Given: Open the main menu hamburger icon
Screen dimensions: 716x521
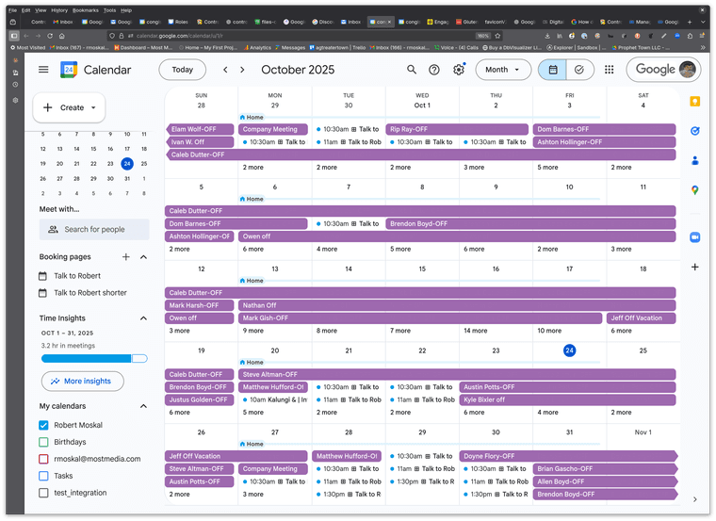Looking at the screenshot, I should click(x=43, y=70).
